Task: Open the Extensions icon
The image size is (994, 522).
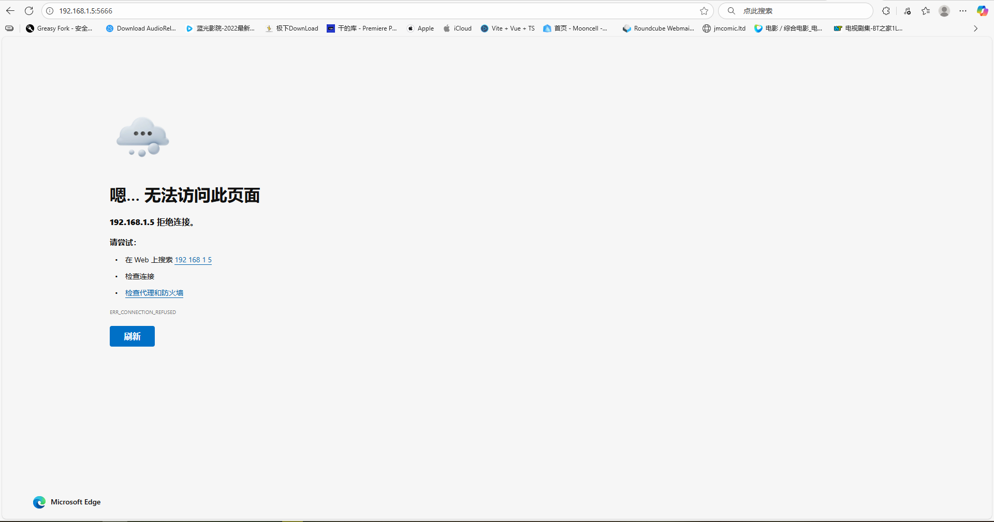Action: click(886, 10)
